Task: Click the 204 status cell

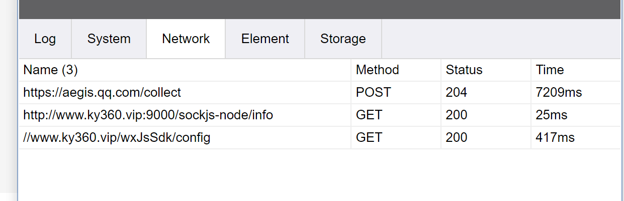Action: pos(456,93)
